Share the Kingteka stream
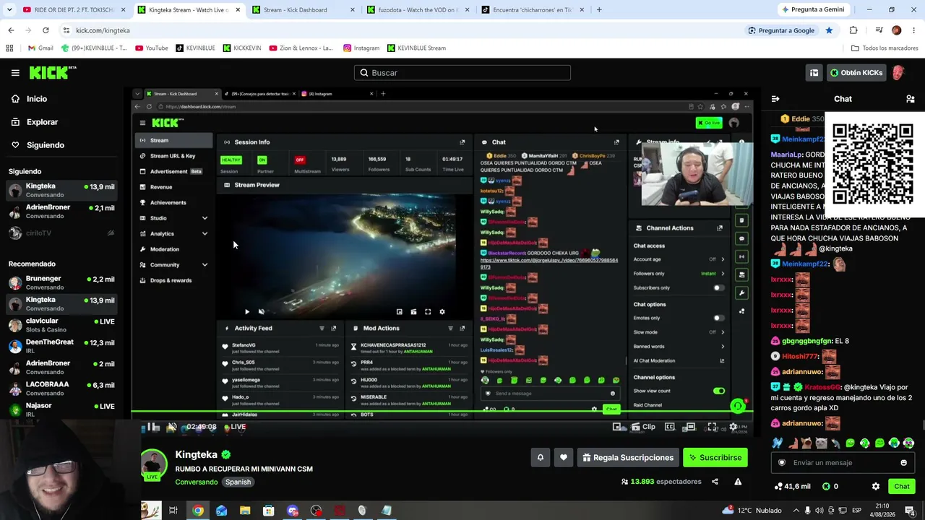The height and width of the screenshot is (520, 925). point(715,482)
